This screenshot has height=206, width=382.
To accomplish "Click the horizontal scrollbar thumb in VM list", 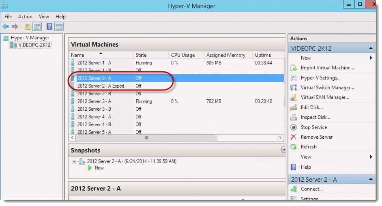I will (146, 138).
